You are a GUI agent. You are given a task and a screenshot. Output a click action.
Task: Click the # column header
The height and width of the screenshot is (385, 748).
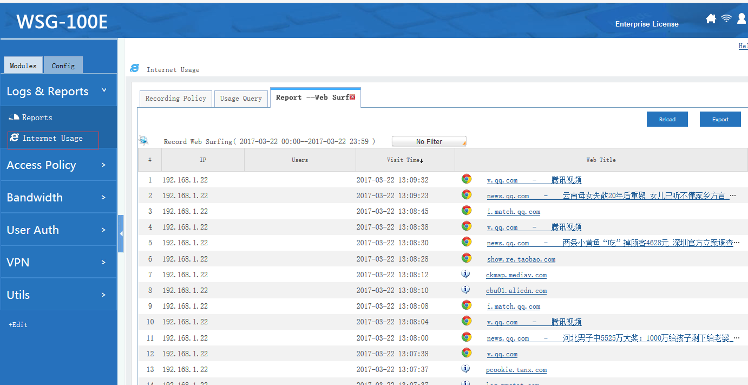150,160
